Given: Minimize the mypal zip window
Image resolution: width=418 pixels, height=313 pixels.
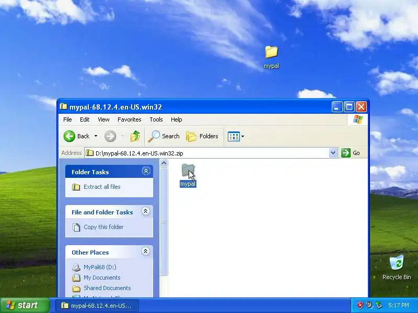Looking at the screenshot, I should 337,107.
